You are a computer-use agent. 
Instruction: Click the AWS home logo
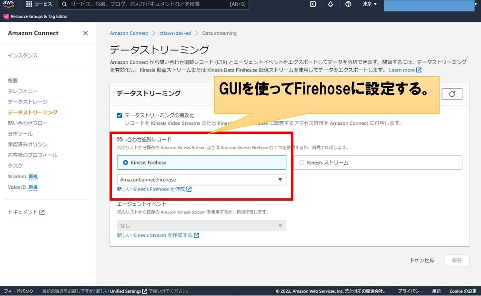click(9, 5)
